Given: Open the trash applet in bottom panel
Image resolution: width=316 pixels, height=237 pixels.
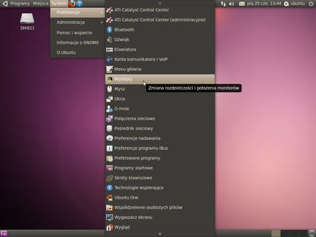Looking at the screenshot, I should point(312,233).
